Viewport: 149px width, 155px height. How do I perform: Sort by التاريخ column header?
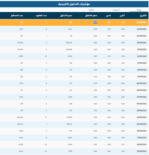143,15
